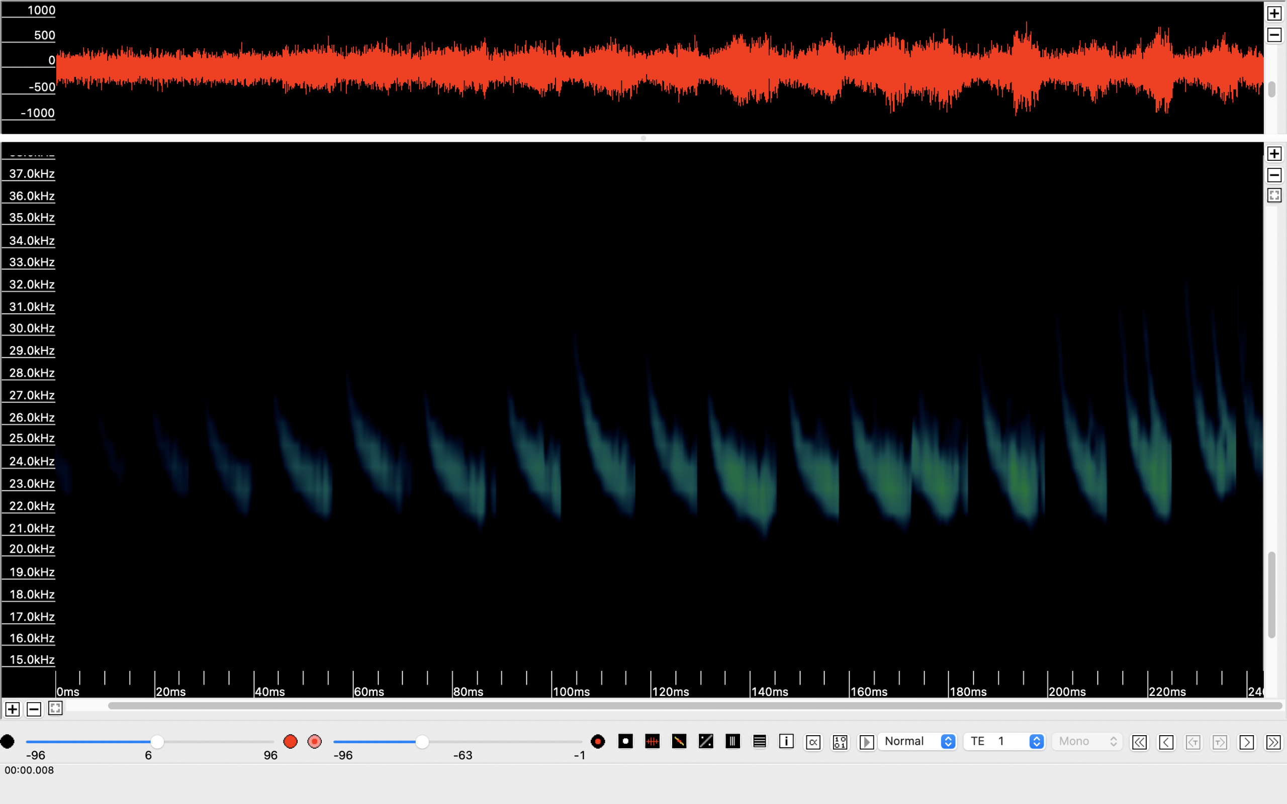Fit spectrogram frequency range to view
The width and height of the screenshot is (1287, 804).
[x=1274, y=195]
